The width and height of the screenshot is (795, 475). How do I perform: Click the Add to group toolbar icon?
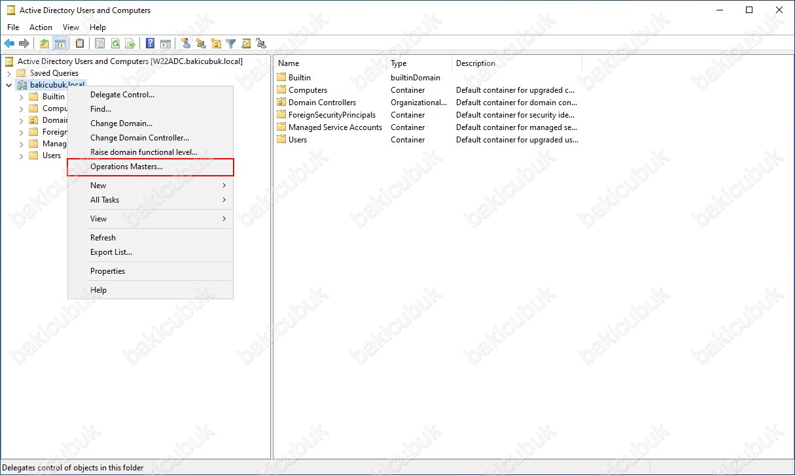coord(261,44)
